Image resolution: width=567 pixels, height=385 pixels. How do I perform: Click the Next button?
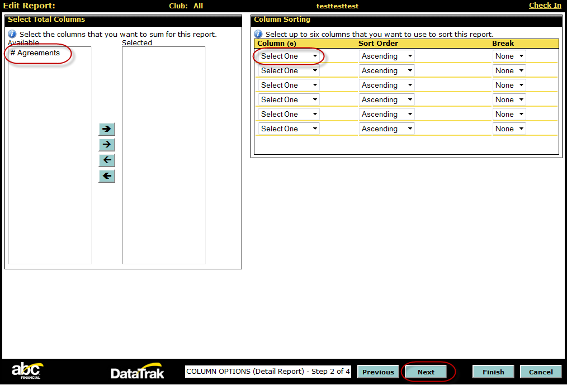pos(426,372)
